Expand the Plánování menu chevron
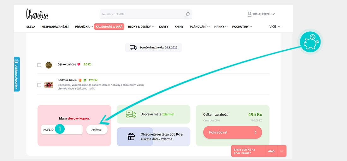Image resolution: width=347 pixels, height=161 pixels. (209, 27)
